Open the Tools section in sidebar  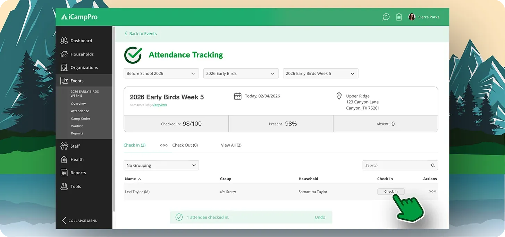[x=75, y=186]
